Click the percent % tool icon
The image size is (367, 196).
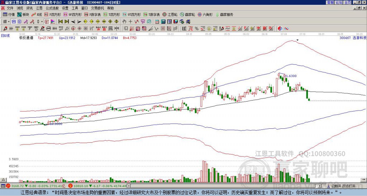[197, 29]
